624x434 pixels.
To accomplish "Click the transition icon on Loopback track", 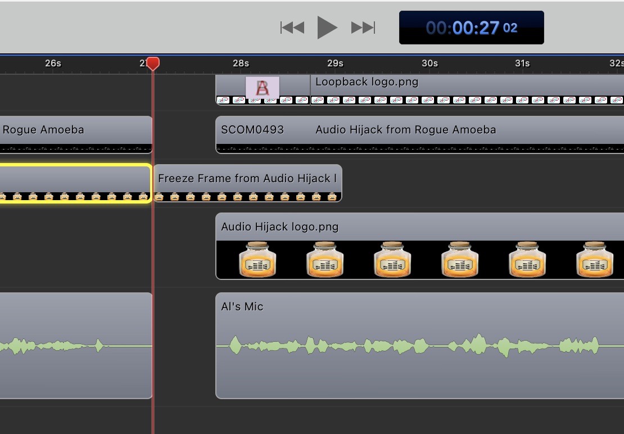I will [x=263, y=88].
